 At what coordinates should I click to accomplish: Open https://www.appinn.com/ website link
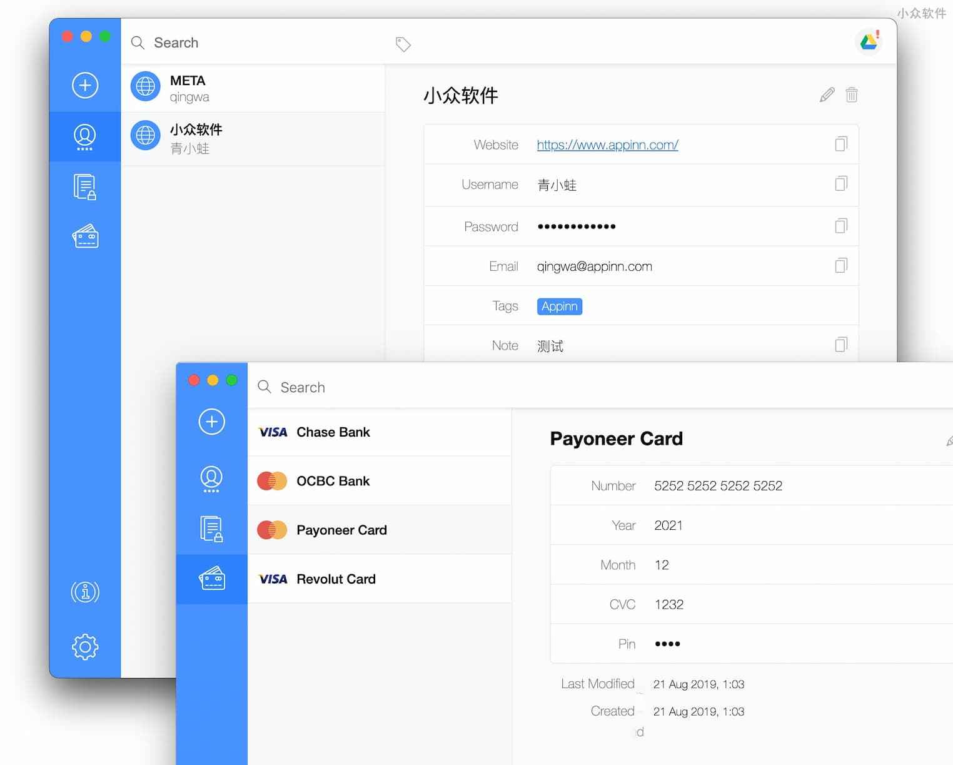[607, 145]
